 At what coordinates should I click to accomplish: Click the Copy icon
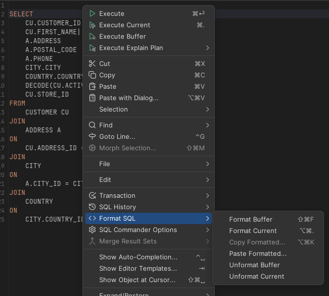pos(92,75)
